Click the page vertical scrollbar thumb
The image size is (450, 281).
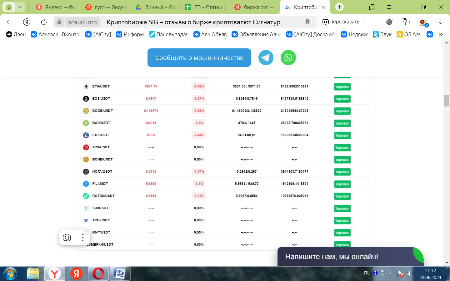tap(447, 101)
